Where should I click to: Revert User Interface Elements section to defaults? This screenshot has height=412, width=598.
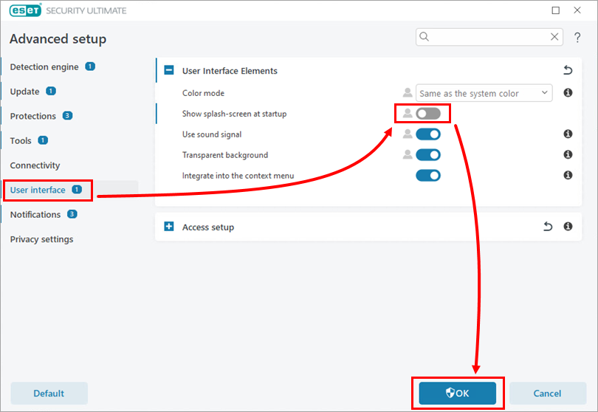coord(568,71)
